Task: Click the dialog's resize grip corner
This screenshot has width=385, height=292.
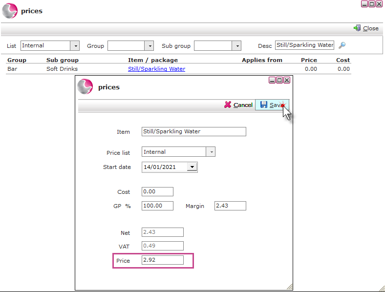Action: click(x=290, y=287)
